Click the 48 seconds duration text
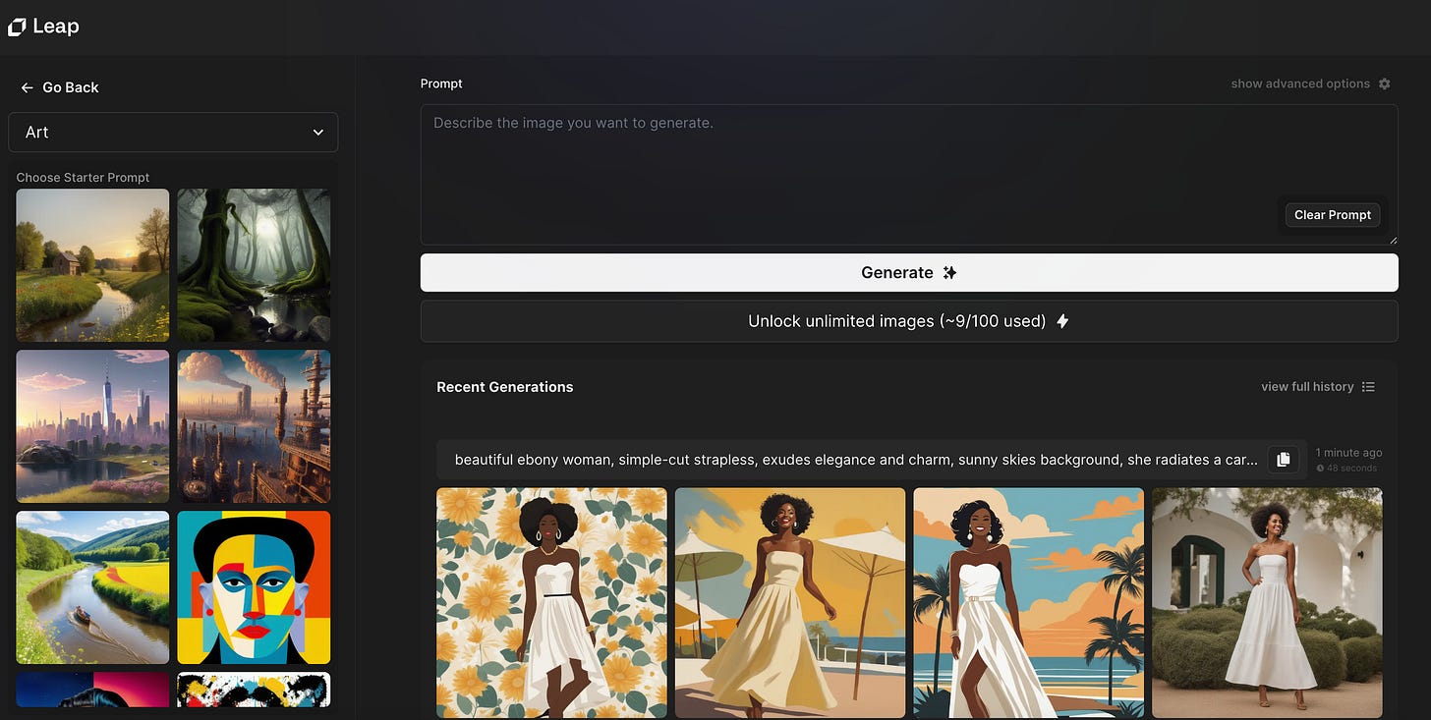The width and height of the screenshot is (1431, 720). 1351,469
